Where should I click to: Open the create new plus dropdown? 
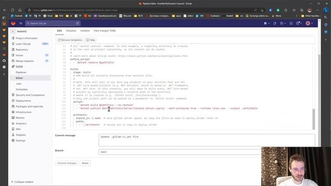coord(267,23)
